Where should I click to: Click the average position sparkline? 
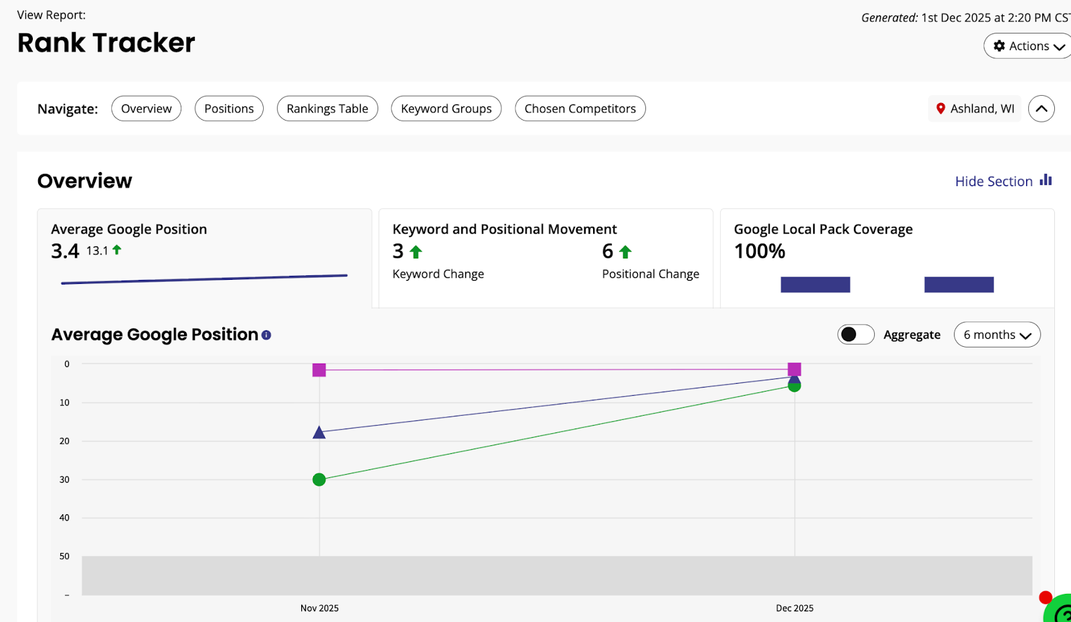pos(204,279)
